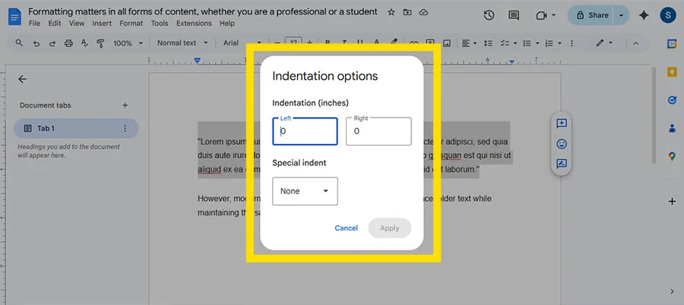The height and width of the screenshot is (305, 684).
Task: Open the zoom level dropdown
Action: pyautogui.click(x=128, y=43)
